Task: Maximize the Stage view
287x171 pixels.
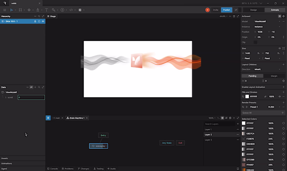Action: [x=238, y=16]
